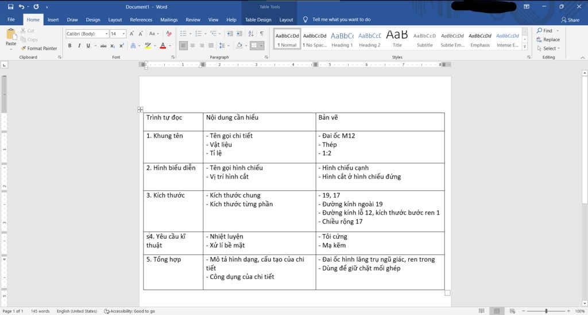Switch to the Insert tab
Image resolution: width=588 pixels, height=315 pixels.
click(x=53, y=19)
